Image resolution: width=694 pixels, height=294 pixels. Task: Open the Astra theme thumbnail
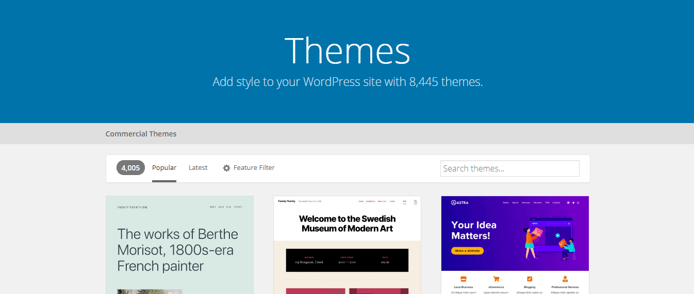pyautogui.click(x=515, y=245)
